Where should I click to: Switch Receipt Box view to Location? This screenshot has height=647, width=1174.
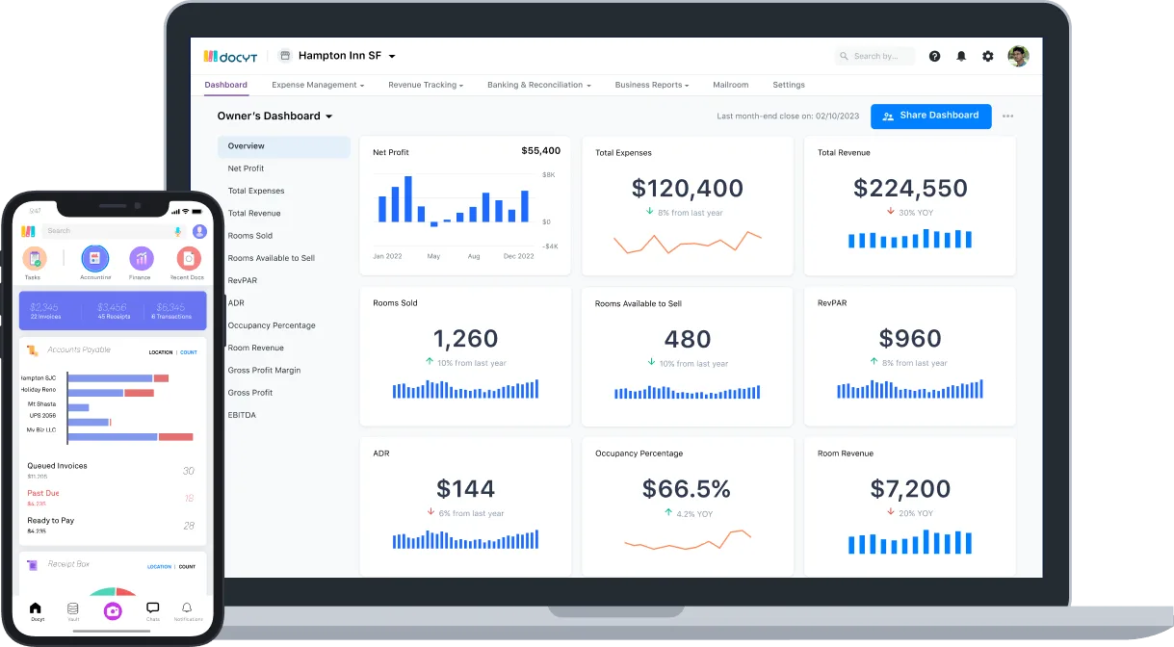coord(159,567)
